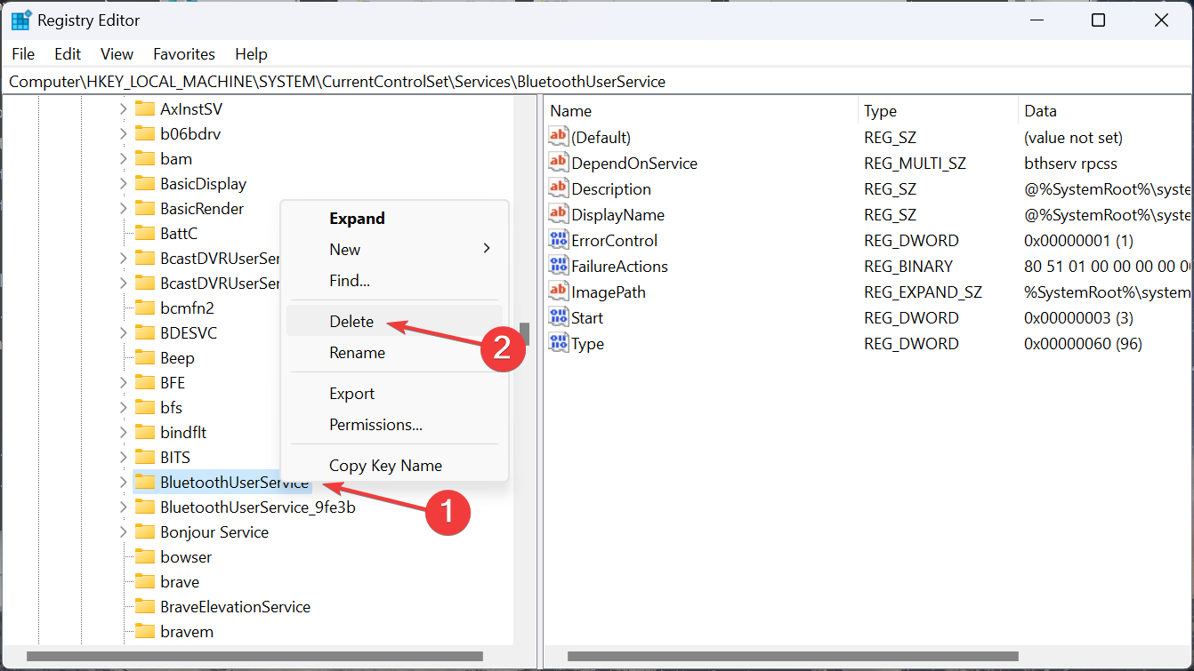Click the registry path address bar
Viewport: 1194px width, 671px height.
pos(597,82)
